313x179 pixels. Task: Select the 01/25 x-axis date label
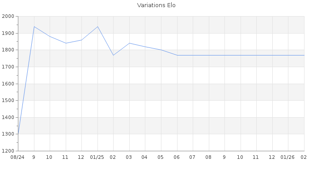click(97, 158)
